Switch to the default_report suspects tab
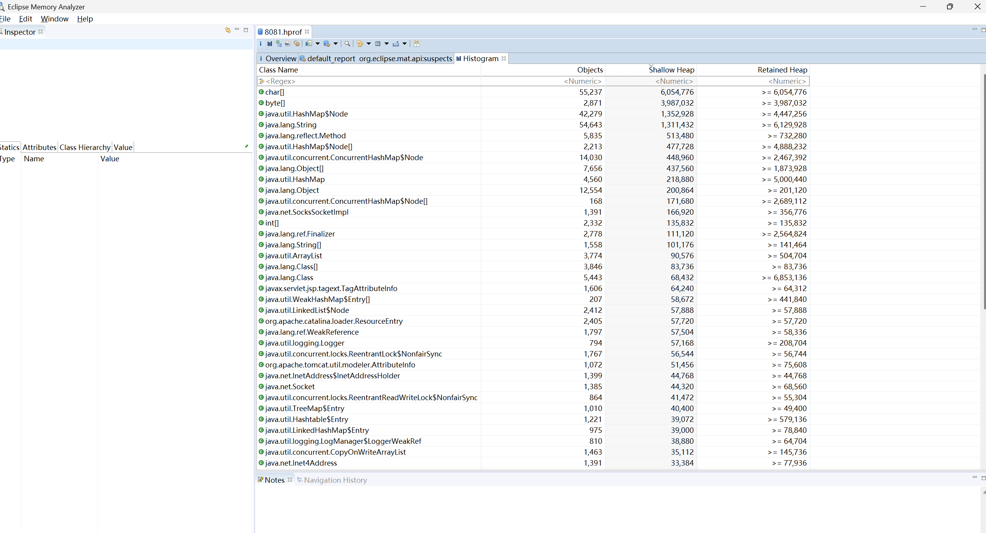The height and width of the screenshot is (533, 986). coord(376,58)
